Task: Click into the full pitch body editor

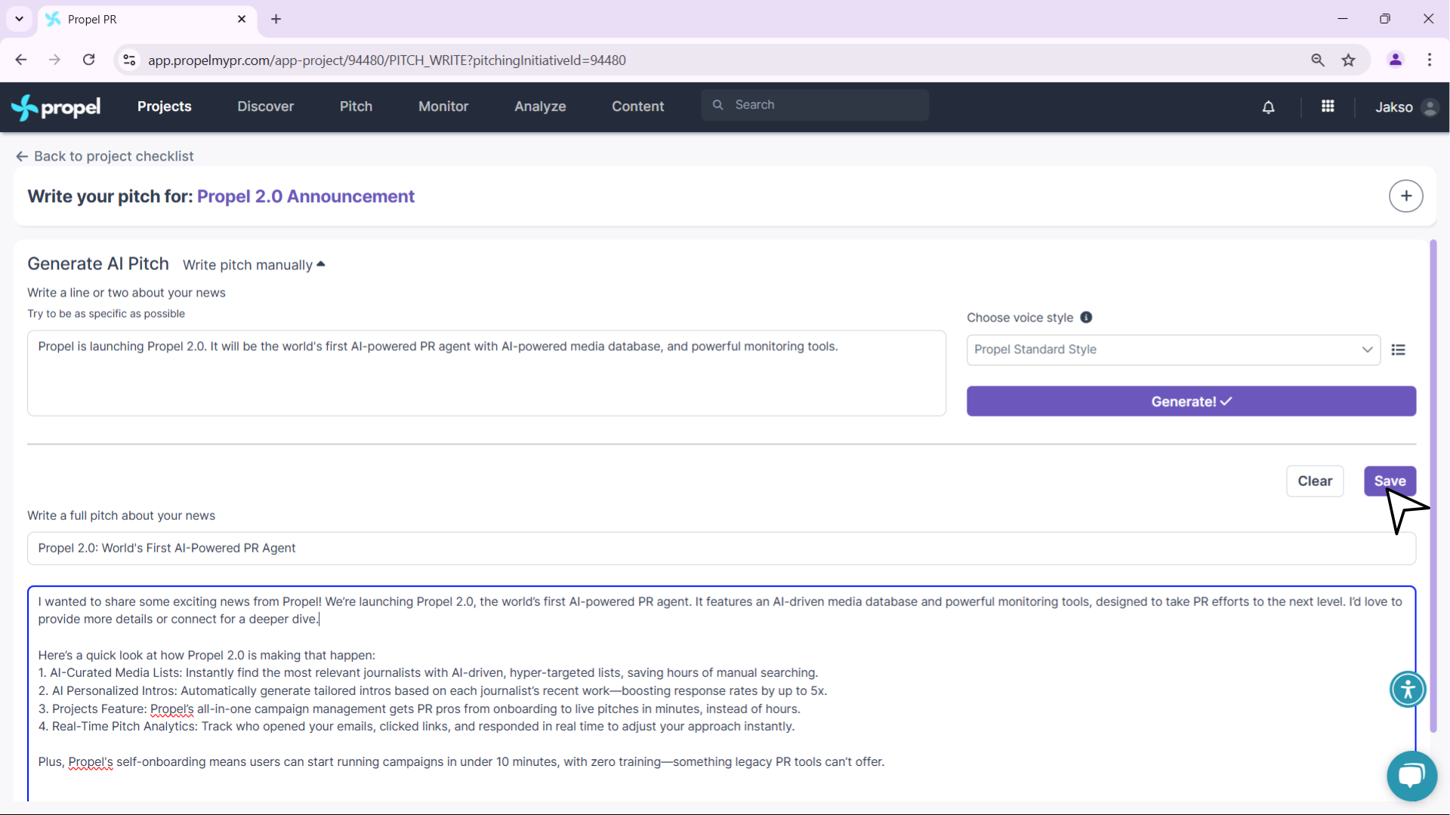Action: point(721,694)
